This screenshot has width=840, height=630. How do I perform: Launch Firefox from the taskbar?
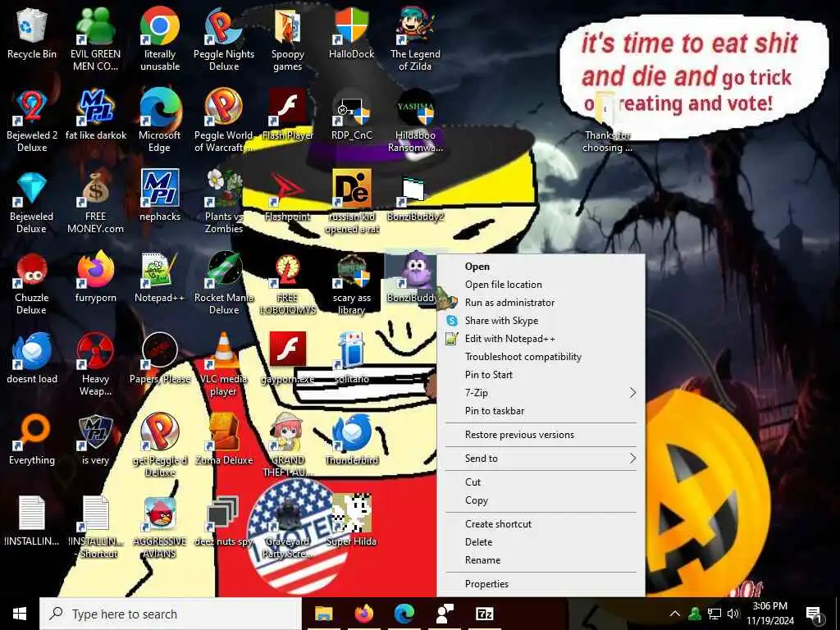[x=363, y=614]
